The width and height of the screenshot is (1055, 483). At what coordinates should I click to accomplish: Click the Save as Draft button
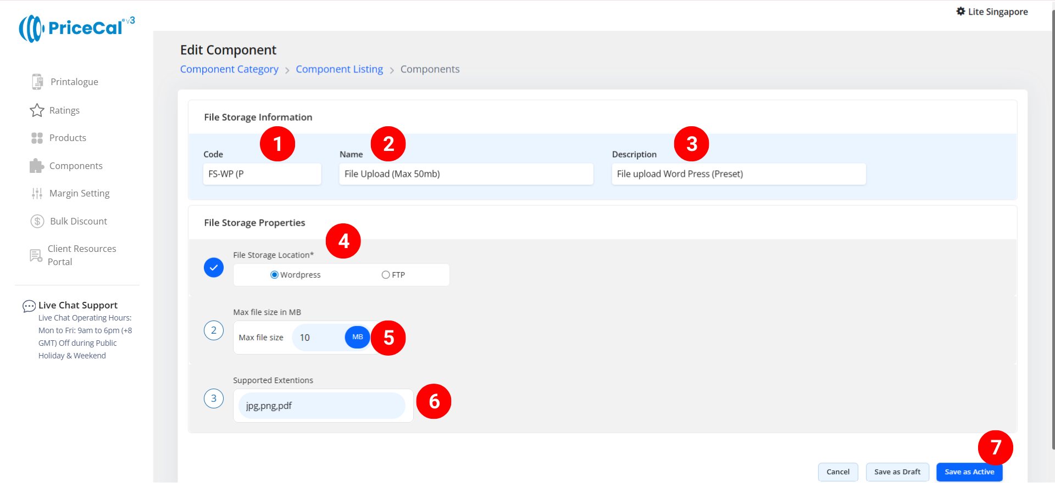pos(897,472)
